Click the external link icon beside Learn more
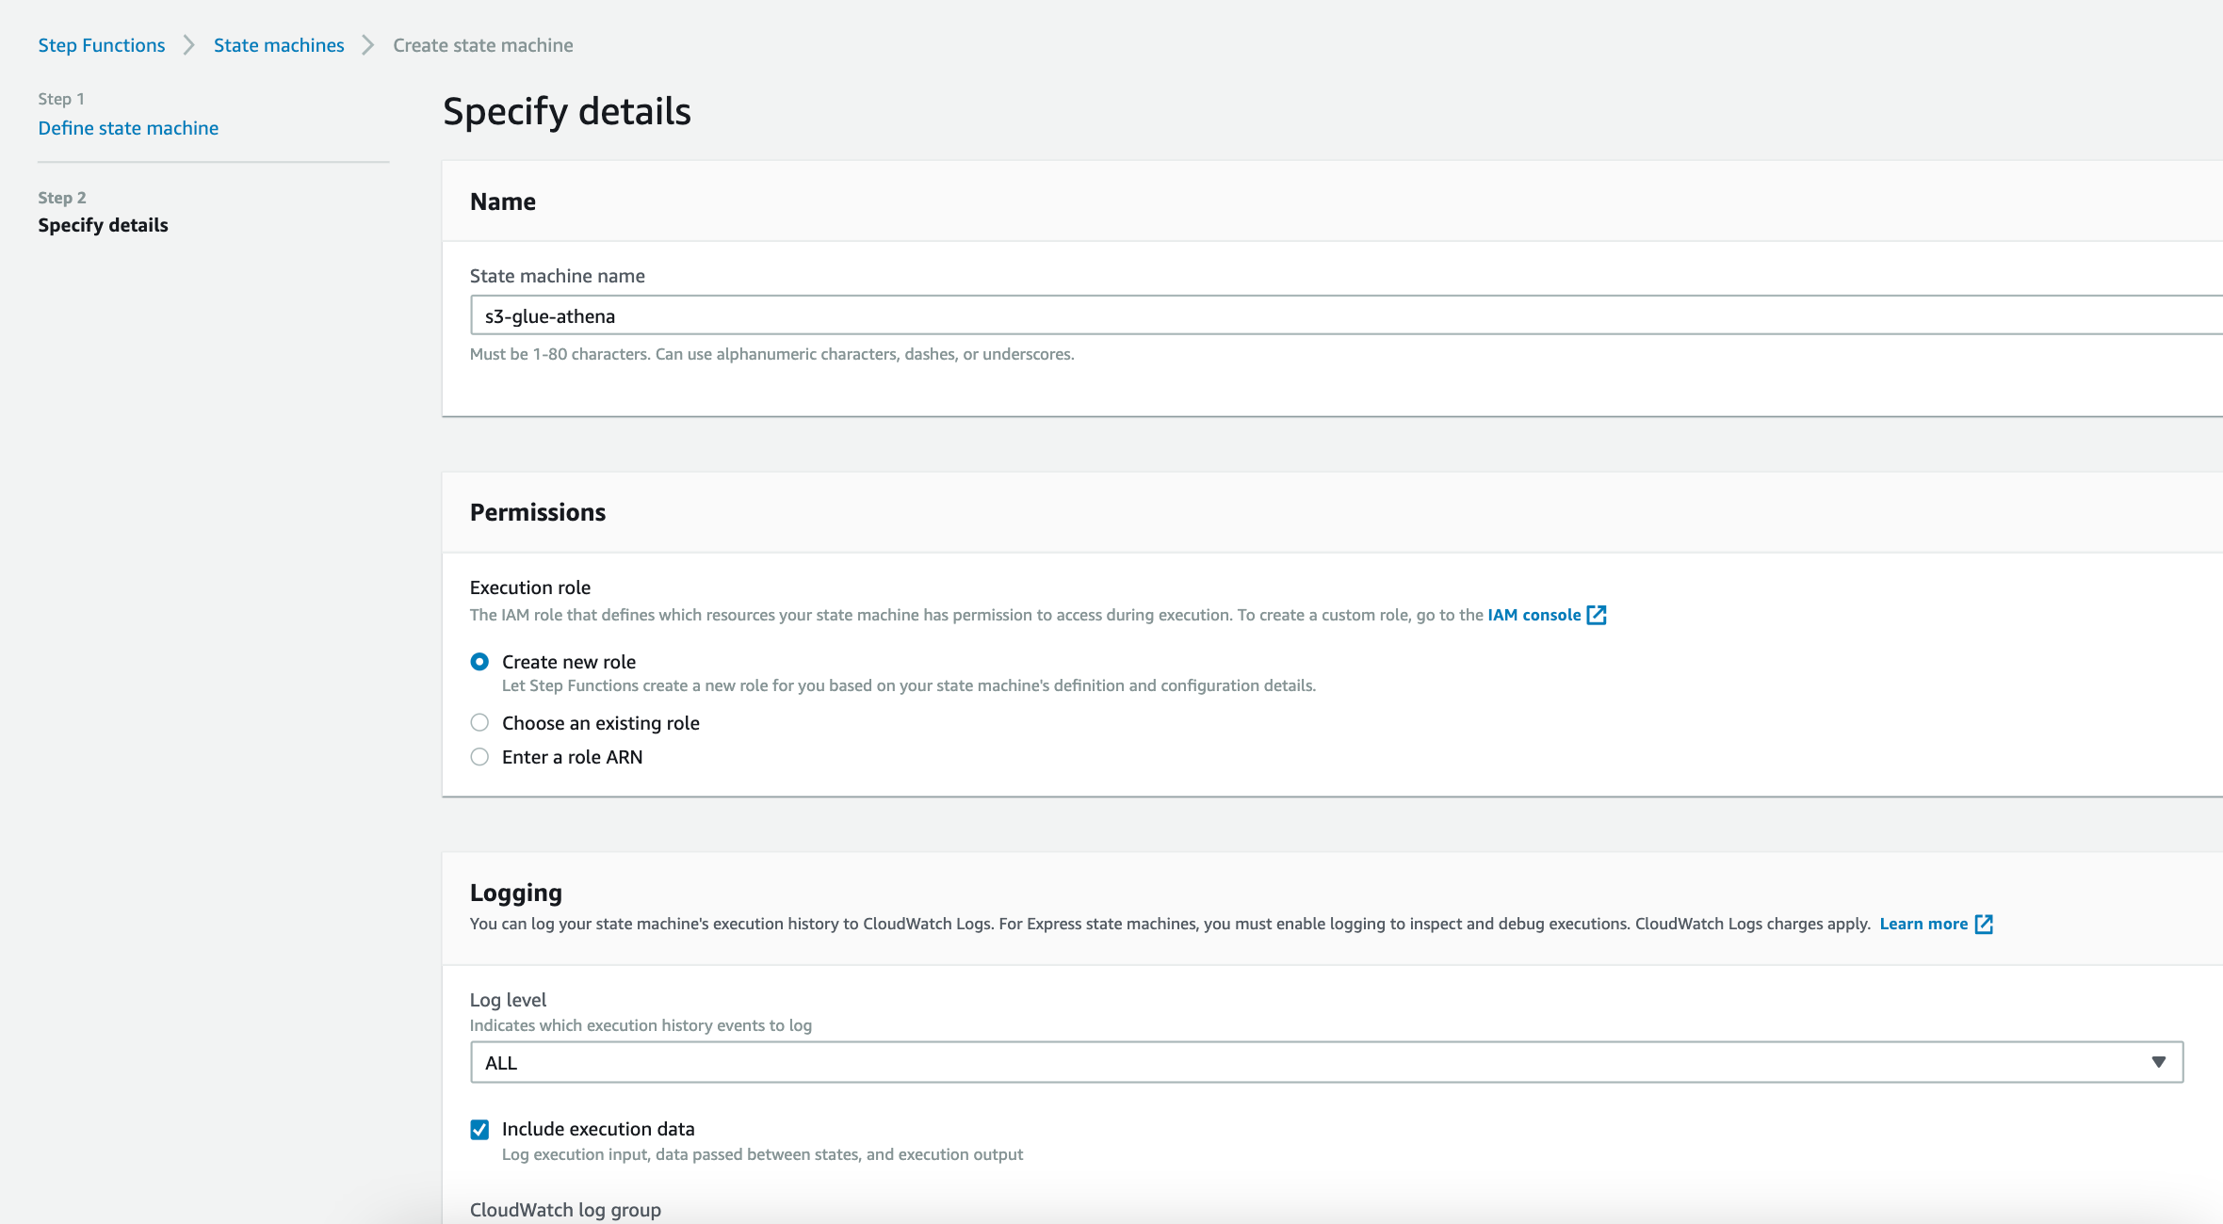The height and width of the screenshot is (1224, 2223). pos(1984,924)
